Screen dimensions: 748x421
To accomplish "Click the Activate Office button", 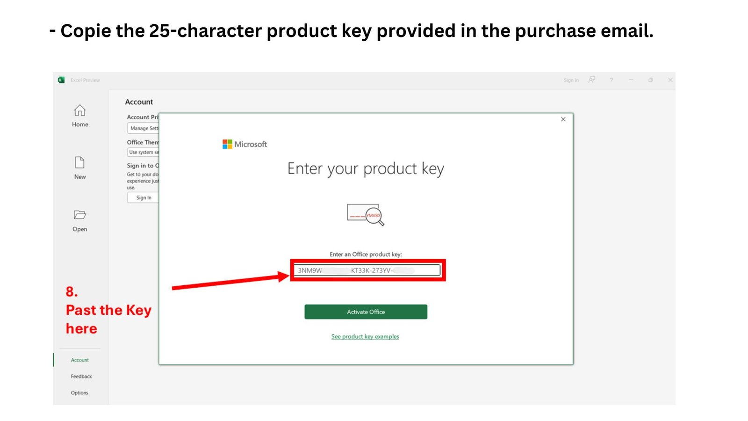I will [366, 312].
